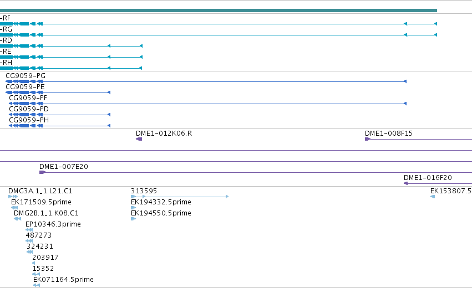This screenshot has width=472, height=288.
Task: Select the DMG3A.1_1.L21.C1 EST label
Action: click(x=40, y=191)
